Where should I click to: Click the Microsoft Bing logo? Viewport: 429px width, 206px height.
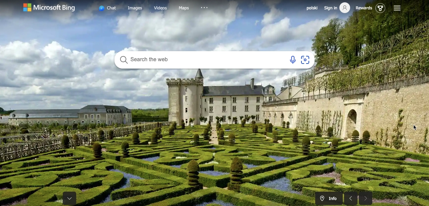(49, 8)
